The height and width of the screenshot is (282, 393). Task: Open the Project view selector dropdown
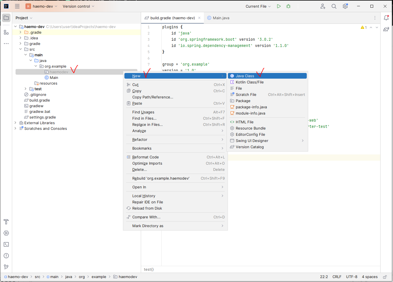pyautogui.click(x=24, y=18)
